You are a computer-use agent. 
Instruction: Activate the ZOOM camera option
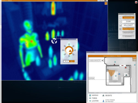tap(128, 22)
